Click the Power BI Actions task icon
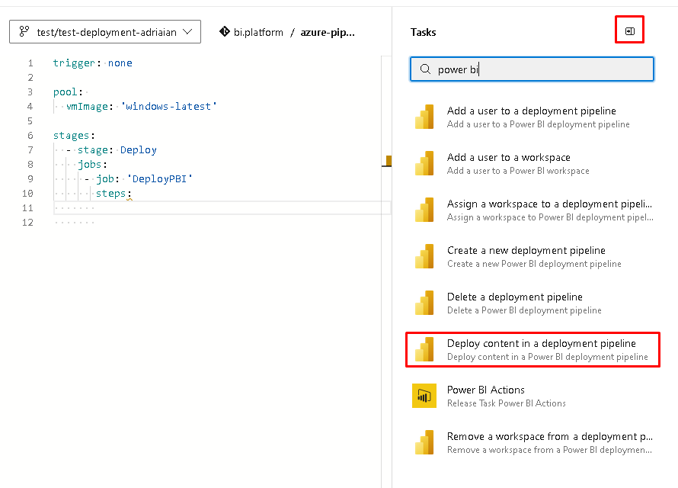This screenshot has width=678, height=488. pyautogui.click(x=424, y=396)
